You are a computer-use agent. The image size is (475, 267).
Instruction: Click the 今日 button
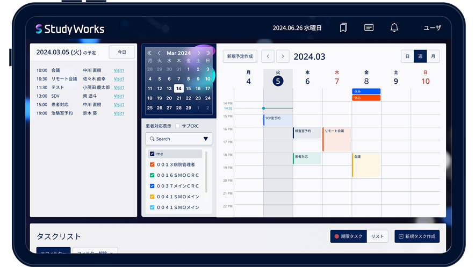(x=122, y=52)
